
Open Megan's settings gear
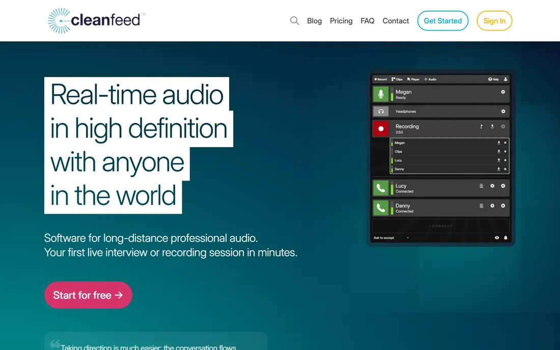click(x=503, y=92)
